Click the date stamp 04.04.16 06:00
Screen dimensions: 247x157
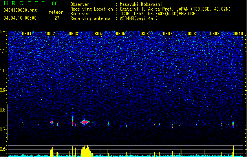click(20, 18)
